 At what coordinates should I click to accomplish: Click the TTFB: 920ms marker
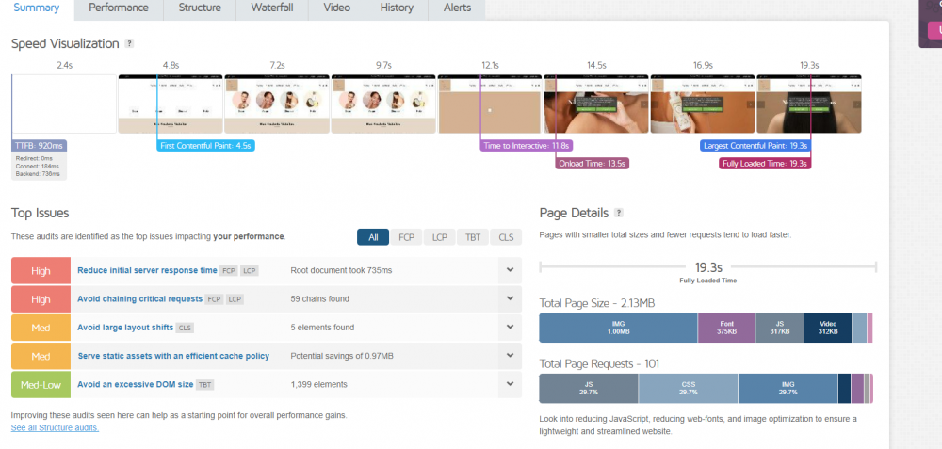39,146
